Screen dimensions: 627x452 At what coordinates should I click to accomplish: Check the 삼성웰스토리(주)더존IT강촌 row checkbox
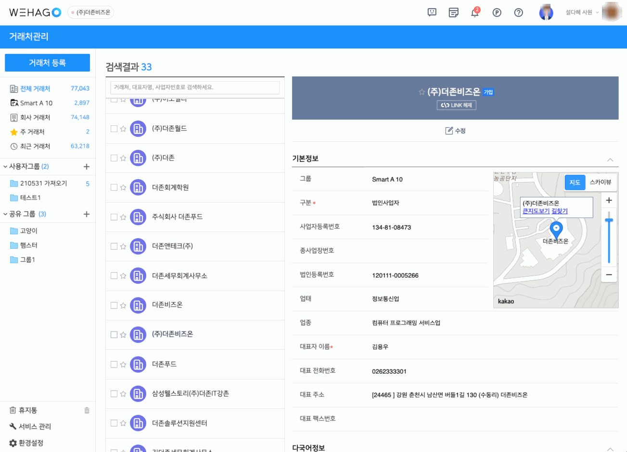point(114,394)
